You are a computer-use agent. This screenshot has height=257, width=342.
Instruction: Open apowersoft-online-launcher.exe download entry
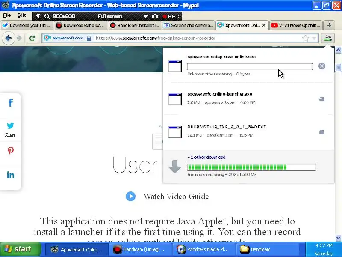point(248,99)
